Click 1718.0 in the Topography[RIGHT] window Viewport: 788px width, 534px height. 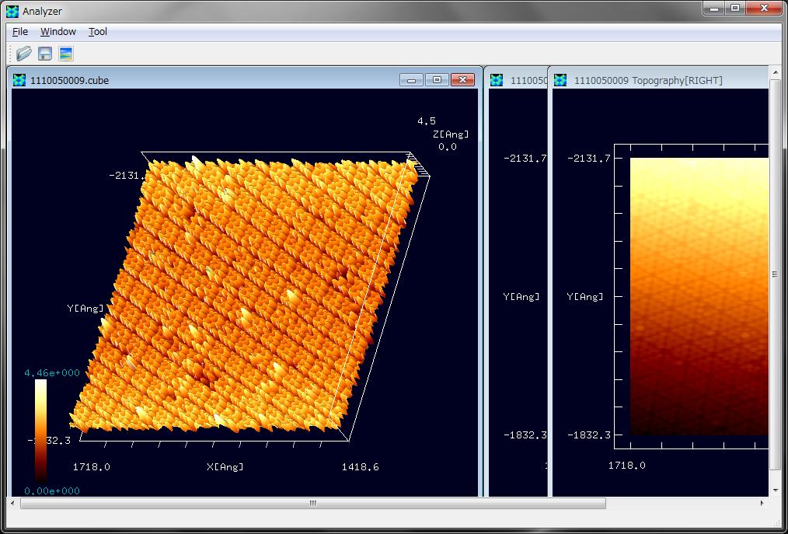tap(627, 466)
